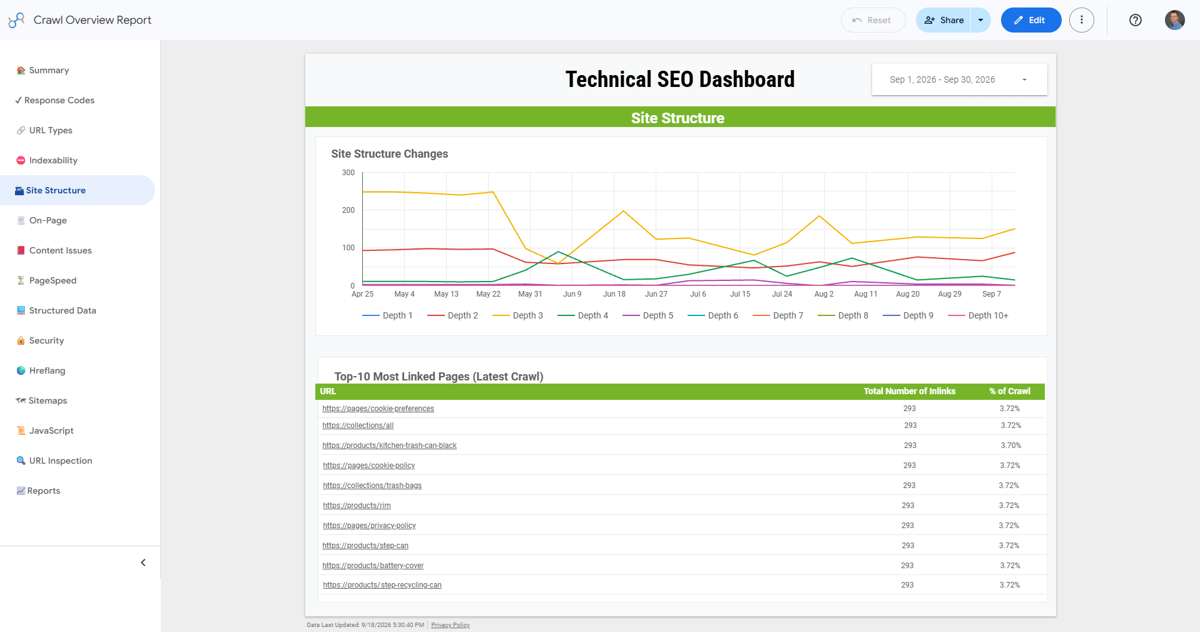Sort by the % of Crawl column
Image resolution: width=1200 pixels, height=632 pixels.
click(x=1010, y=391)
